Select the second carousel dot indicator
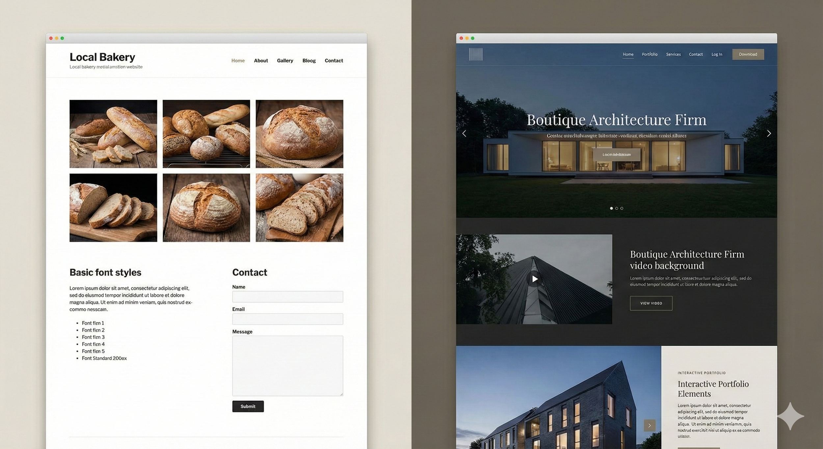This screenshot has height=449, width=823. 617,208
